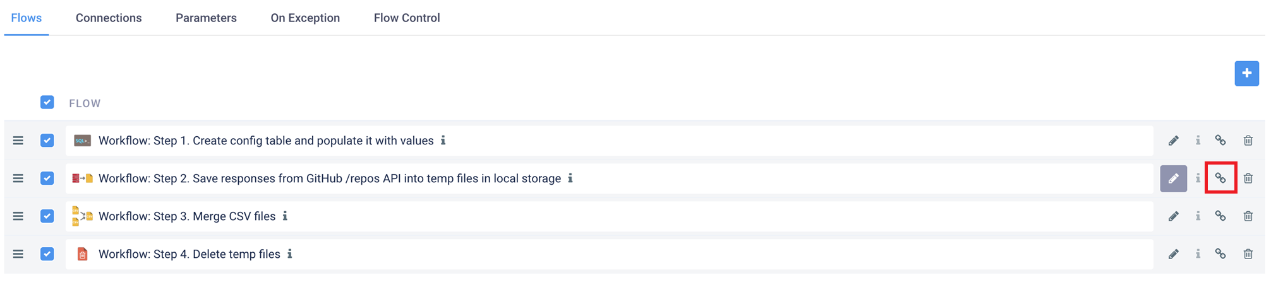Click pencil icon for Step 1 flow
The height and width of the screenshot is (285, 1271).
(1173, 141)
